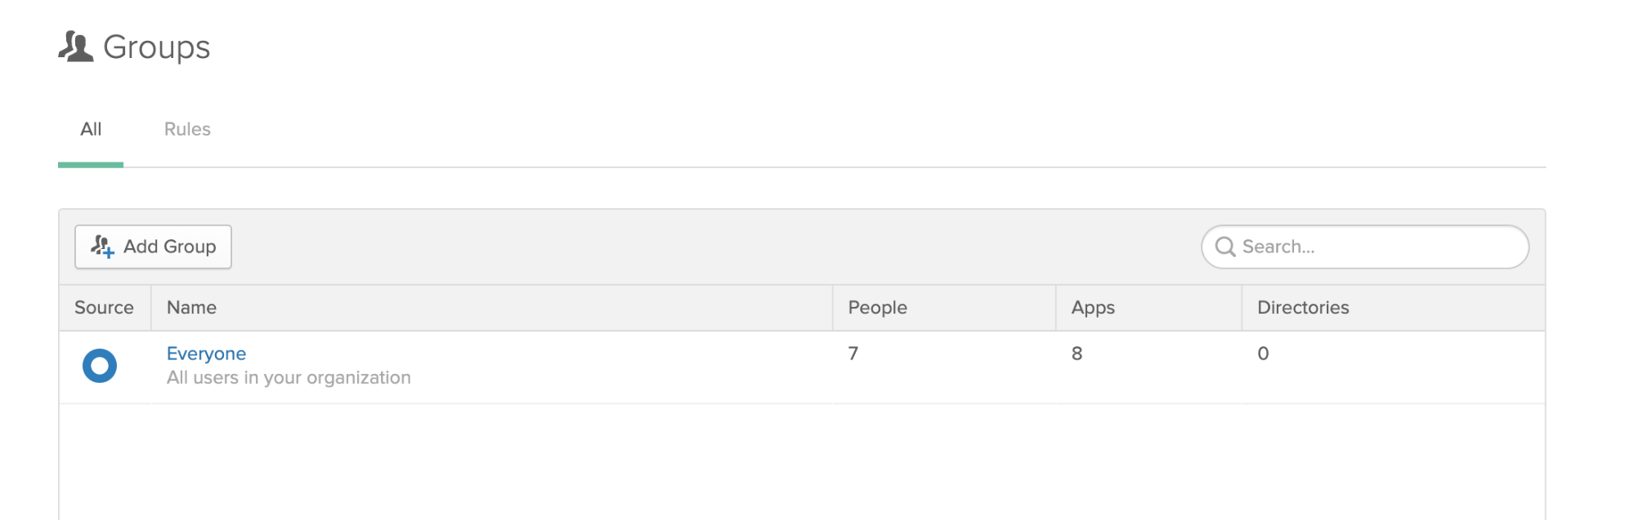Switch to the All tab
This screenshot has height=521, width=1634.
(91, 129)
